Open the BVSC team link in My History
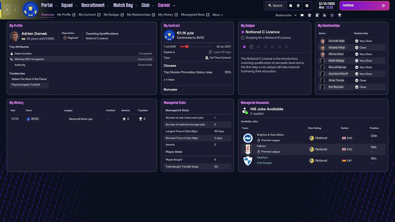Screen dimensions: 395x222 point(33,119)
